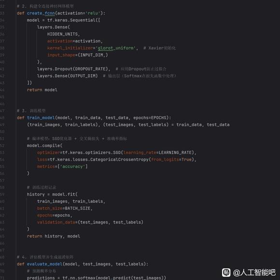Image resolution: width=280 pixels, height=280 pixels.
Task: Click the '# 2.' section comment
Action: (45, 6)
